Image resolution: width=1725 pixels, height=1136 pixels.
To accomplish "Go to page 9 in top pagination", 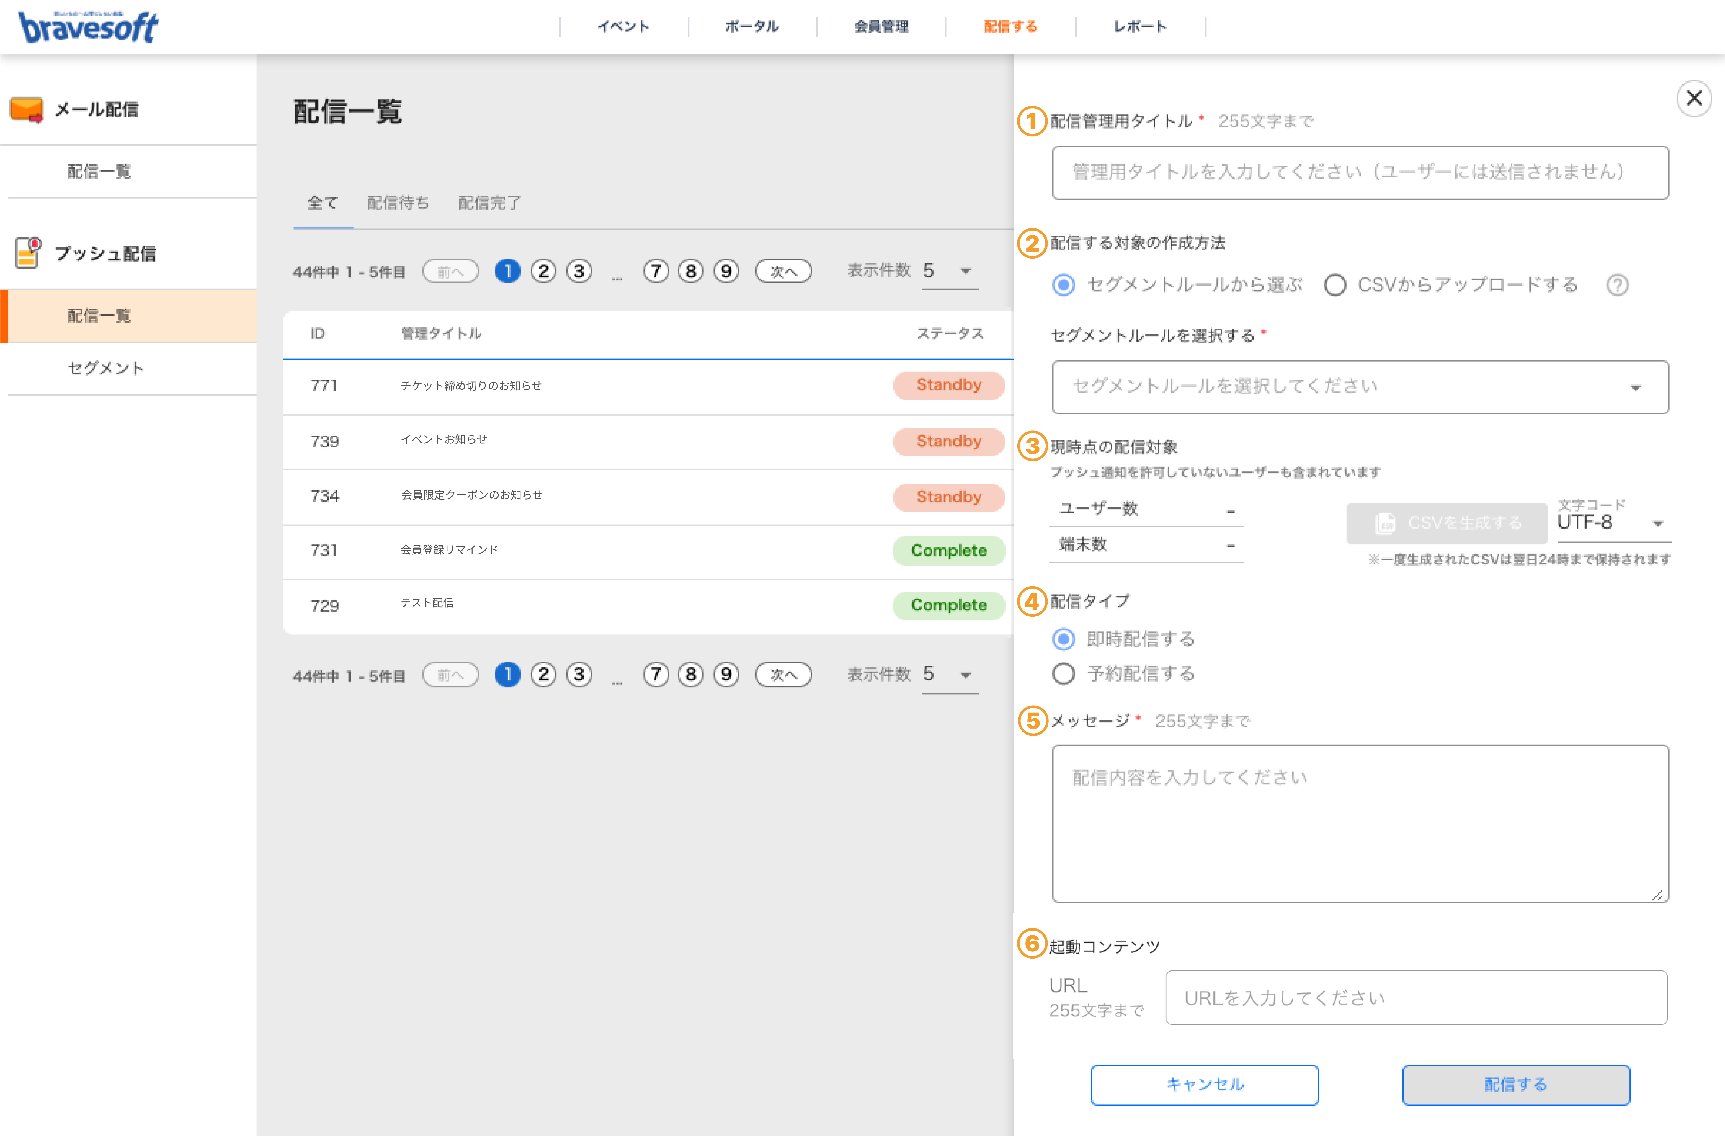I will 726,271.
